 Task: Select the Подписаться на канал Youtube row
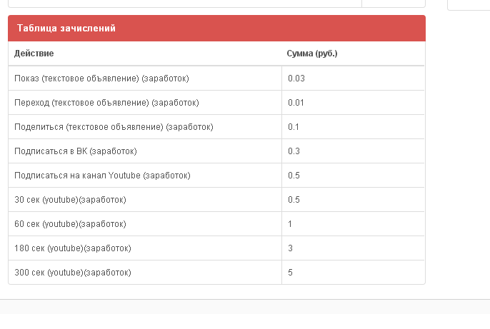(216, 176)
